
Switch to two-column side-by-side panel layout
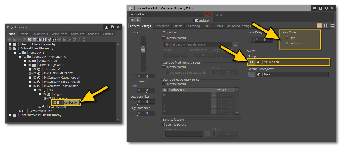[326, 25]
